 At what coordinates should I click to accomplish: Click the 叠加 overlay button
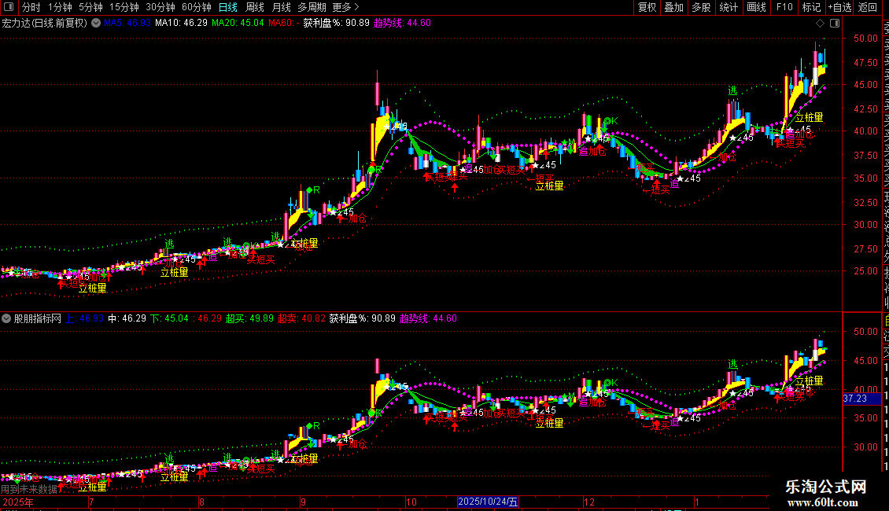tap(674, 7)
